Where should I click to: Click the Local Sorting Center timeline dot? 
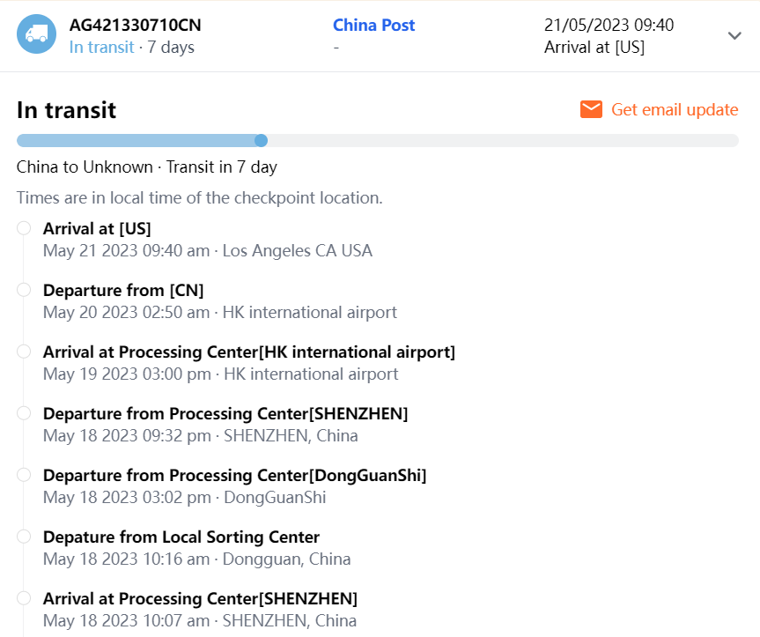pyautogui.click(x=24, y=537)
